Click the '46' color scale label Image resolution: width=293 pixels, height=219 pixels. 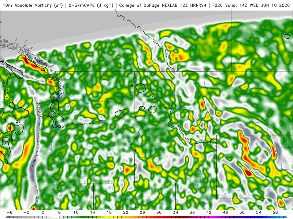[x=226, y=212]
